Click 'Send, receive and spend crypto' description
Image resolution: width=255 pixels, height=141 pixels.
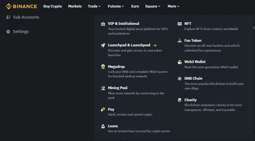point(130,115)
